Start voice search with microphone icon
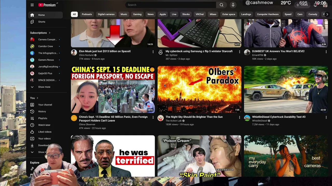 [x=233, y=5]
